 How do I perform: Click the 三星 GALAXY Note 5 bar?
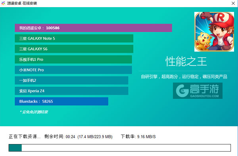click(74, 39)
